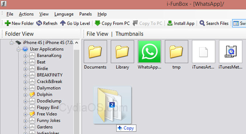Expand the Gardens tree node
Image resolution: width=246 pixels, height=134 pixels.
click(25, 127)
